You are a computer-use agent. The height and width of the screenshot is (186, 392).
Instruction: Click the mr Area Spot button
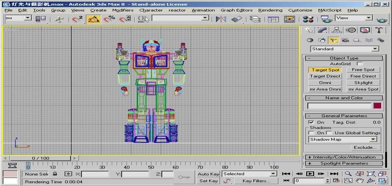[x=363, y=89]
